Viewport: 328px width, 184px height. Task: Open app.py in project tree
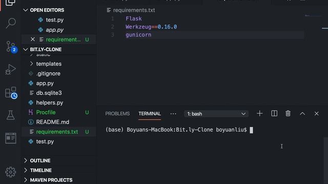point(45,83)
